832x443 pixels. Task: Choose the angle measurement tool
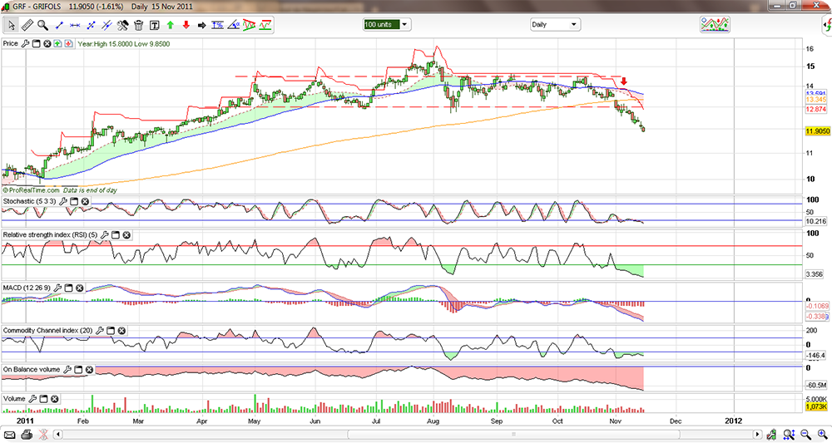point(234,24)
